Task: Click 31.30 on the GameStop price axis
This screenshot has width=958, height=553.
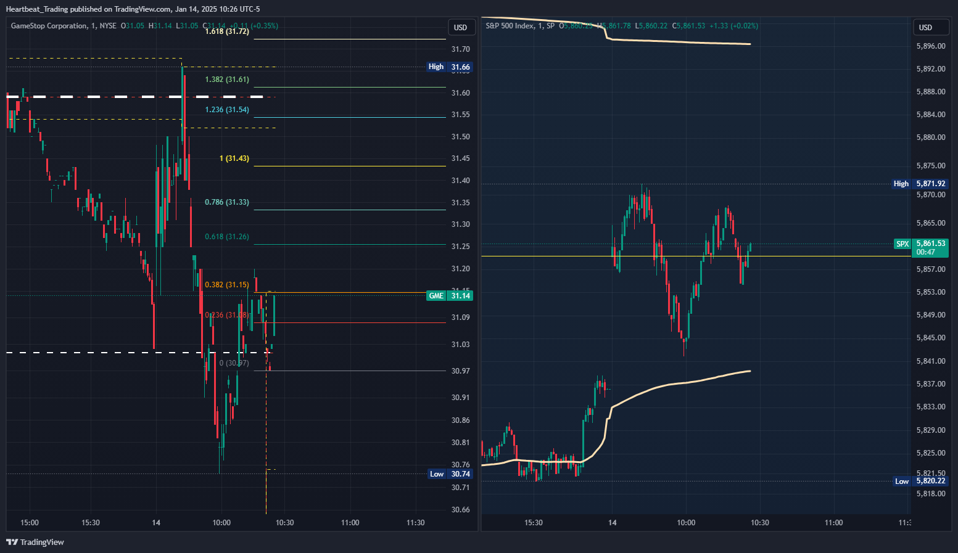Action: (461, 224)
